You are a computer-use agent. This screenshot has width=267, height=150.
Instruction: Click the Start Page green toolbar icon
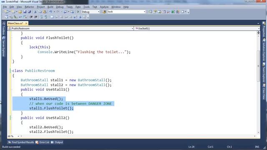coord(173,12)
